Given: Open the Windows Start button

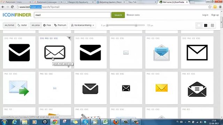Looking at the screenshot, I should 4,122.
